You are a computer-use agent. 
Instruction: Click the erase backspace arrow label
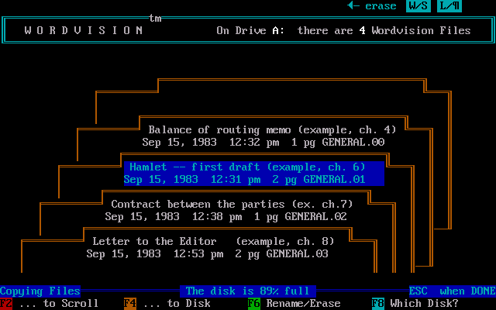coord(372,6)
